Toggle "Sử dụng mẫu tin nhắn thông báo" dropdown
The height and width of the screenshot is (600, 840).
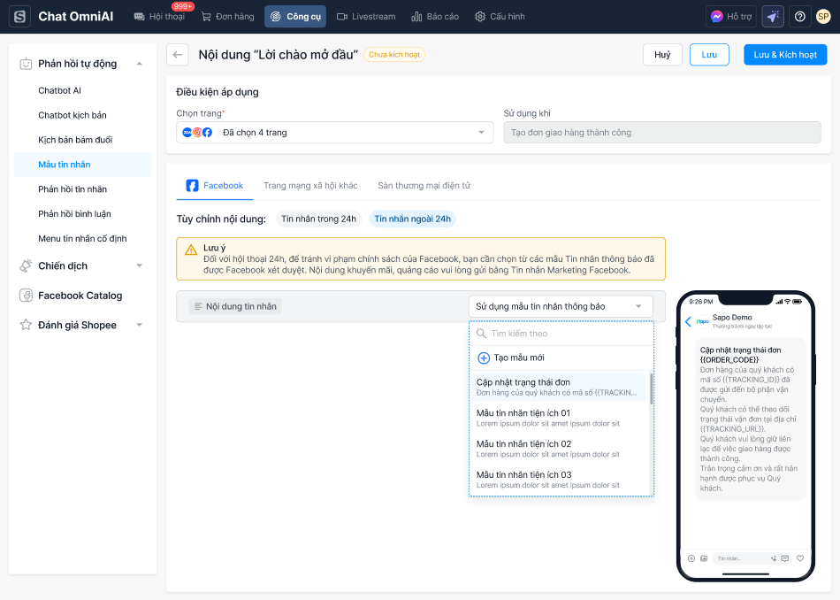560,306
